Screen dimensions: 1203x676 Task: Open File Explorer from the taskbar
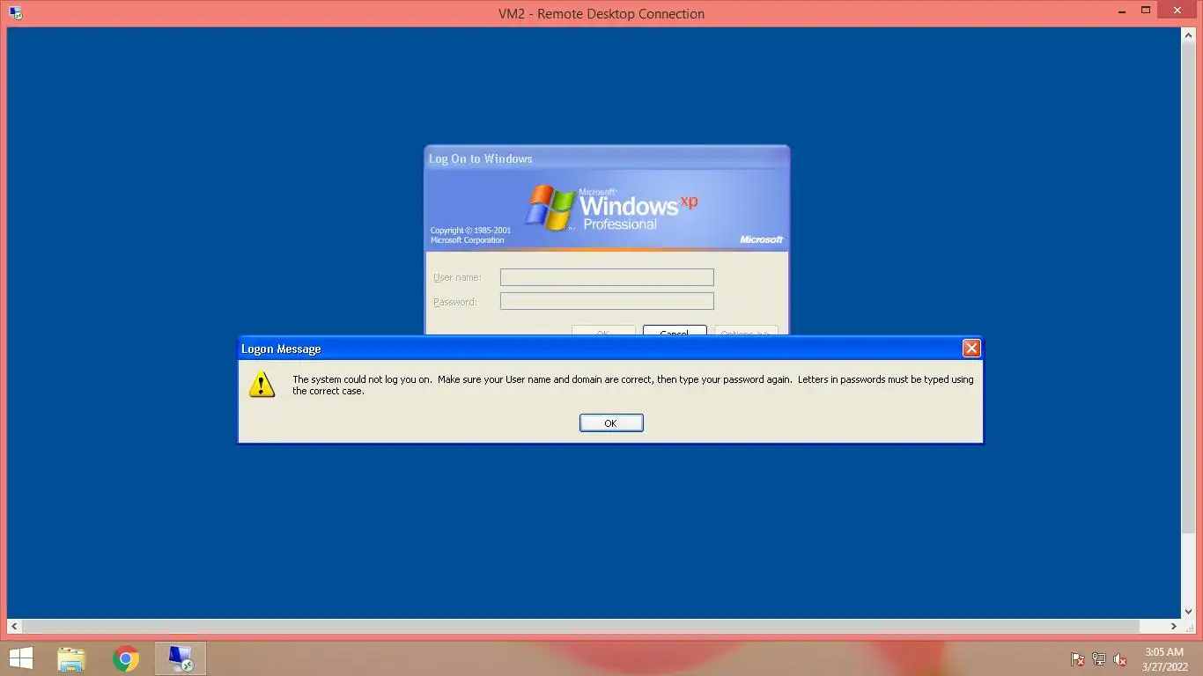(71, 658)
